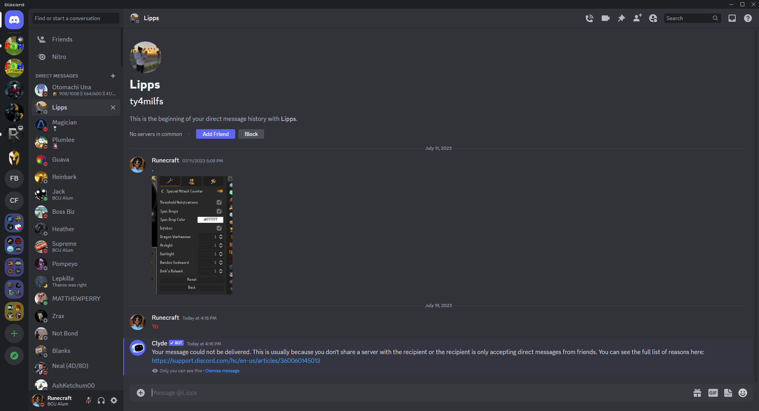Open DM with Heather

click(x=76, y=229)
